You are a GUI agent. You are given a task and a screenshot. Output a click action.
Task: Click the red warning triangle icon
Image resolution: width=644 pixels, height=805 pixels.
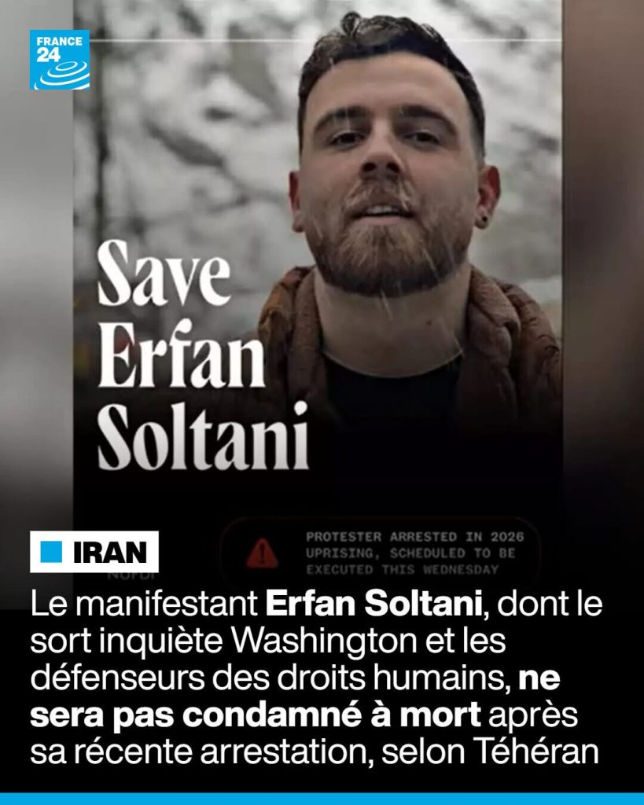262,553
